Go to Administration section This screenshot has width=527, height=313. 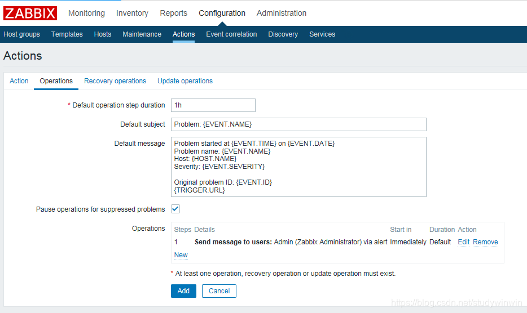coord(282,13)
